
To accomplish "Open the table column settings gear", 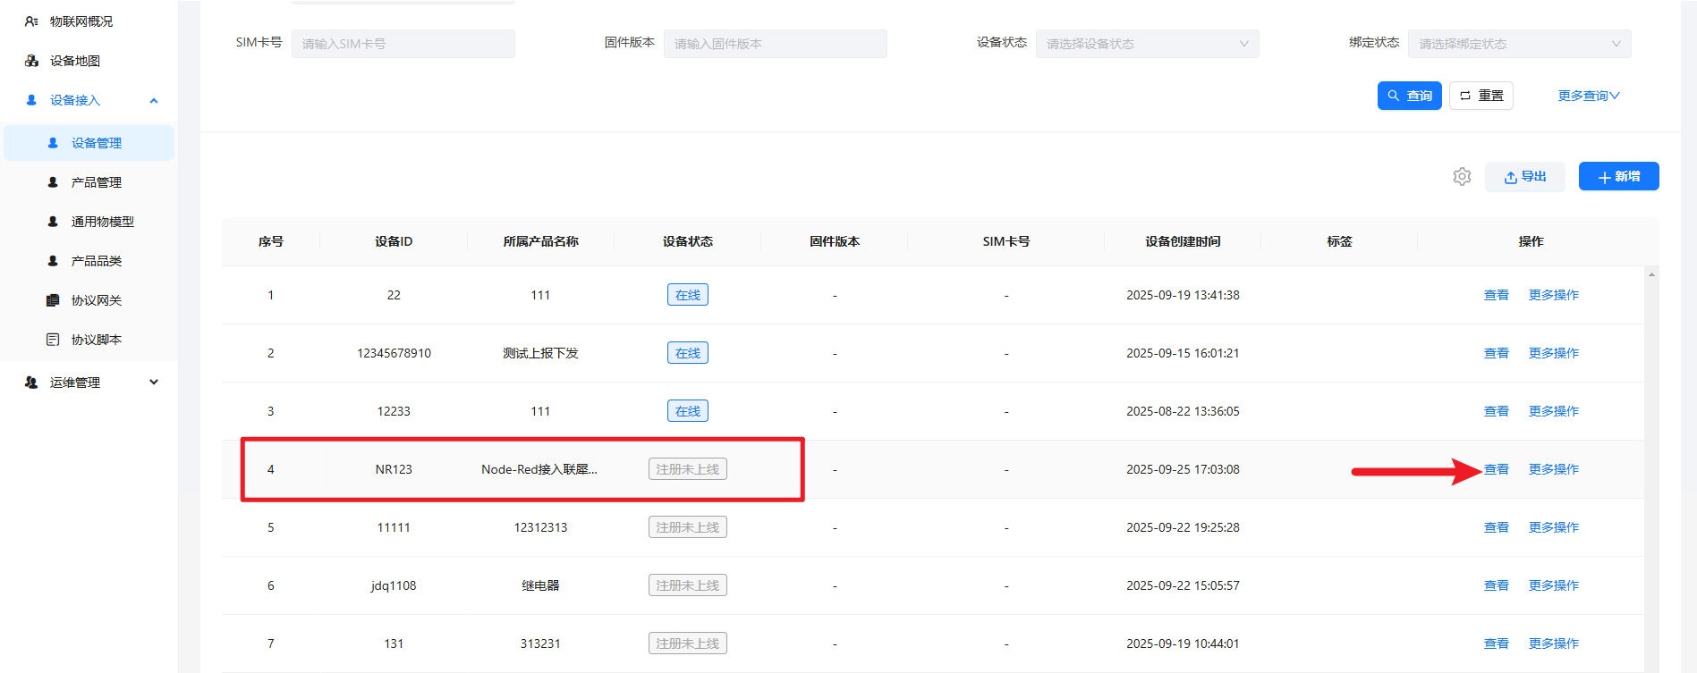I will pyautogui.click(x=1462, y=177).
